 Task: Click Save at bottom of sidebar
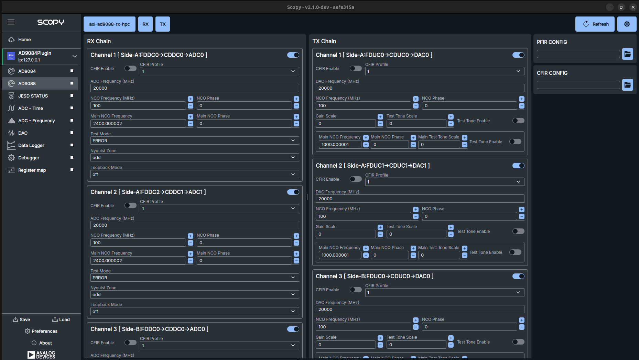pos(21,319)
